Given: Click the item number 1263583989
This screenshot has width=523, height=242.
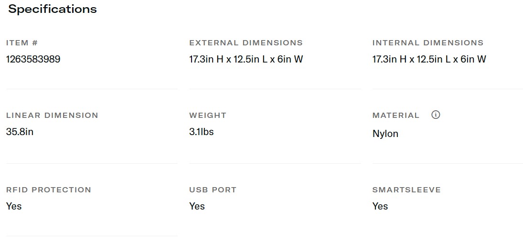Looking at the screenshot, I should [33, 59].
